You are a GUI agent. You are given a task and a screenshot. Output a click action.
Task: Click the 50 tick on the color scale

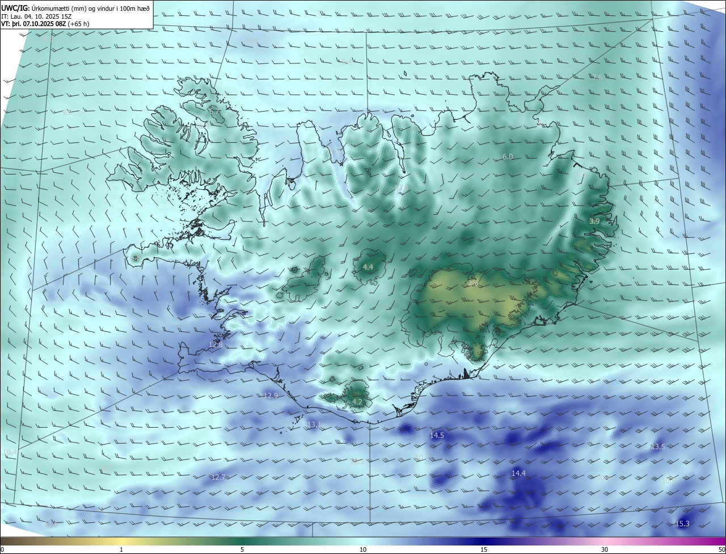coord(721,549)
